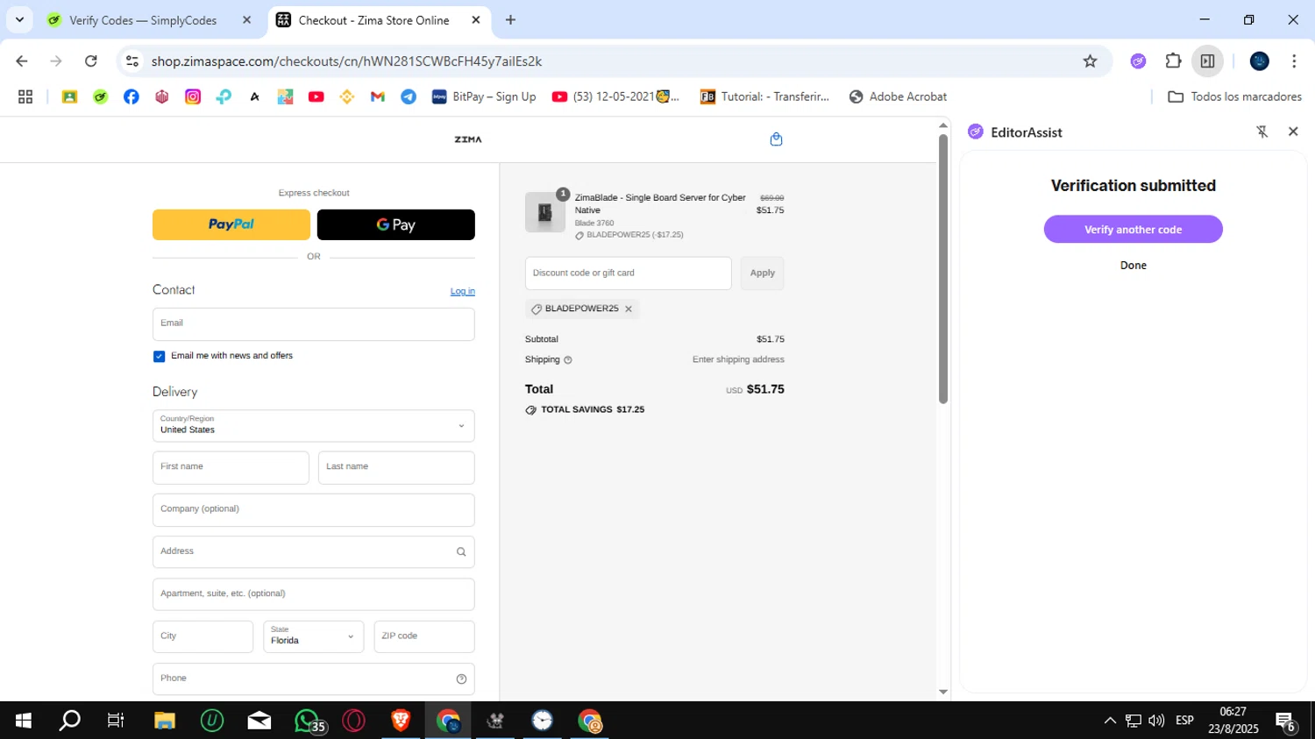Toggle the browser side panel button
This screenshot has height=739, width=1315.
coord(1207,61)
